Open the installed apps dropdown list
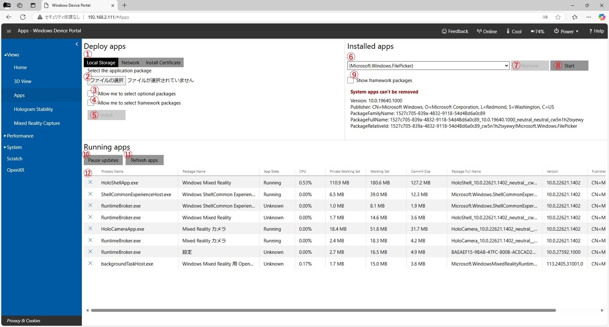609x327 pixels. 428,65
